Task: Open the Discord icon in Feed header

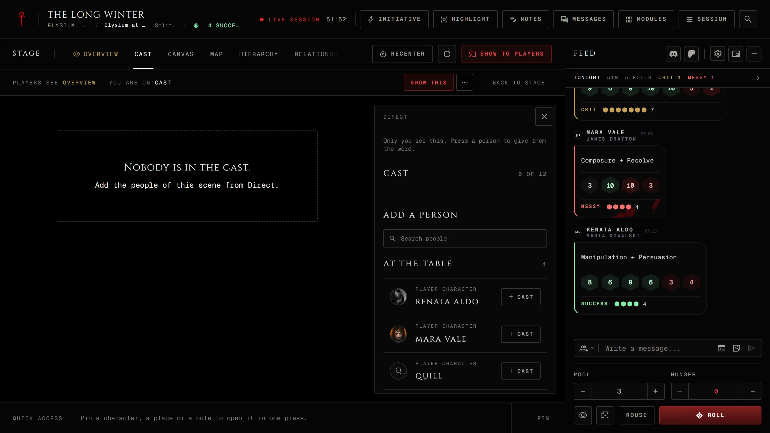Action: [x=673, y=54]
